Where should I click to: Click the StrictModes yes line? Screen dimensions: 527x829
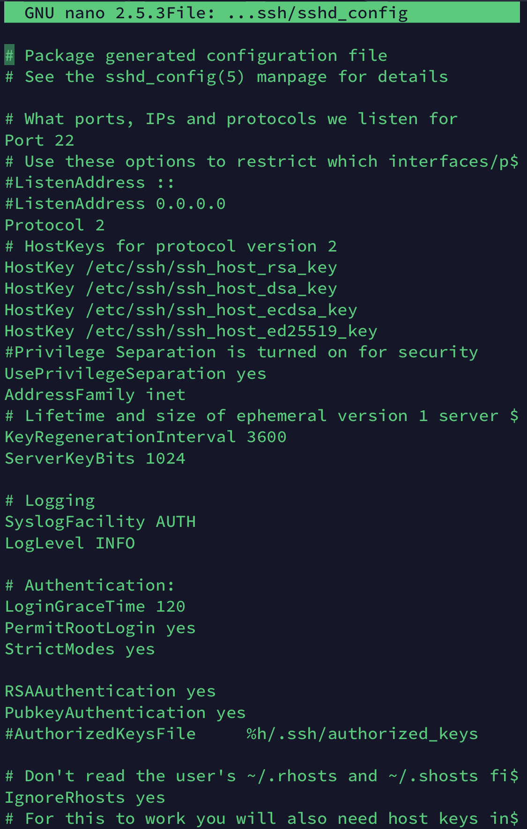click(x=80, y=649)
